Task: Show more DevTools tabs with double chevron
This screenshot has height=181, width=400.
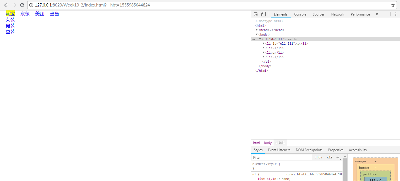Action: coord(377,14)
